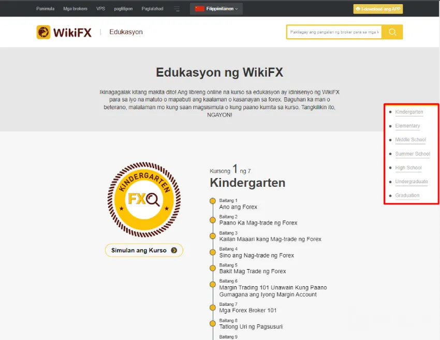The width and height of the screenshot is (440, 340).
Task: Open lesson Margin Trading 101
Action: (x=273, y=291)
